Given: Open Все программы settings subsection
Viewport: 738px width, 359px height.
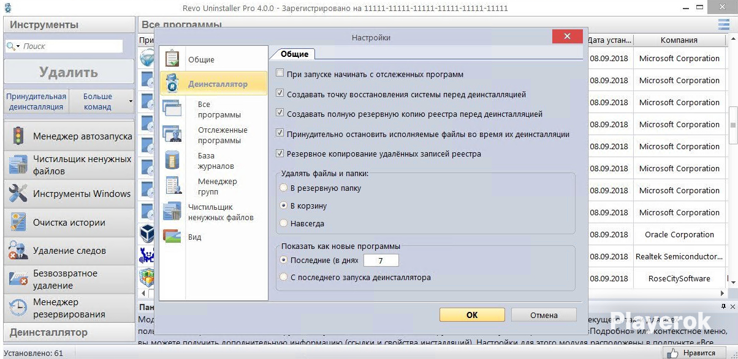Looking at the screenshot, I should click(219, 109).
